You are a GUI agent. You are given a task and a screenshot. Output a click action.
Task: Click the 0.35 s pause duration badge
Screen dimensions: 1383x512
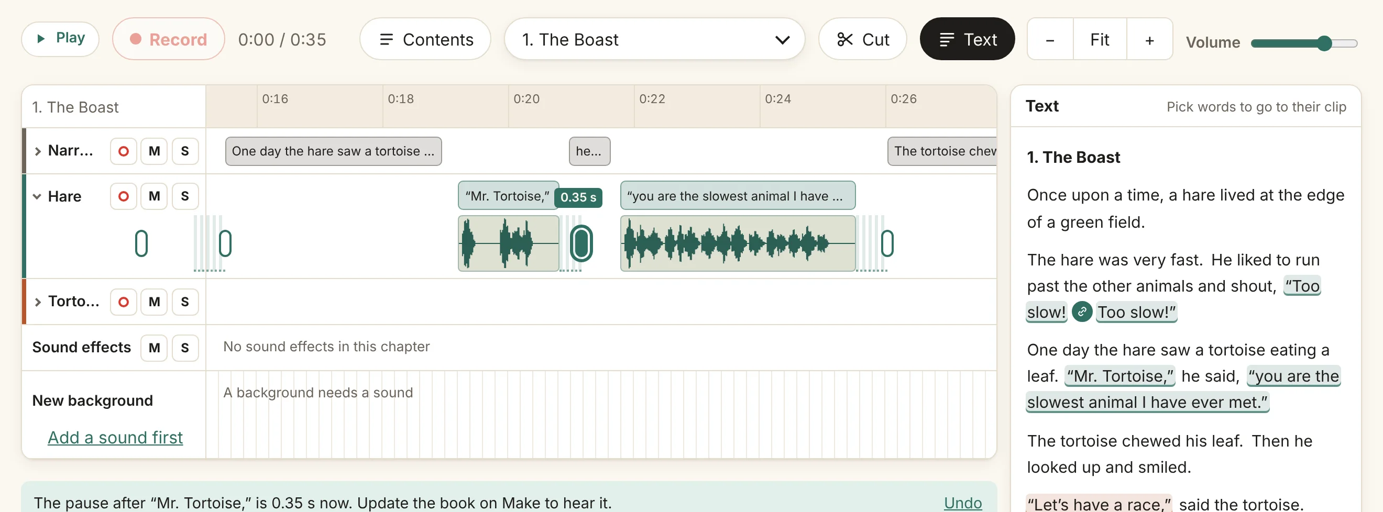click(x=578, y=197)
